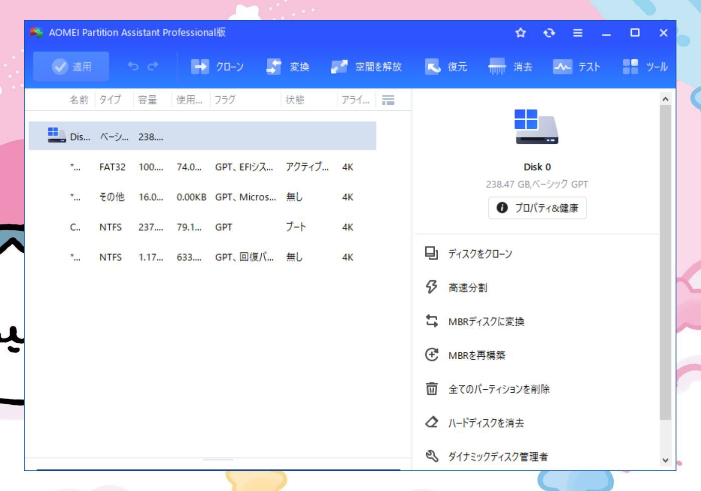The image size is (701, 491).
Task: Click the redo arrow icon
Action: [x=153, y=66]
